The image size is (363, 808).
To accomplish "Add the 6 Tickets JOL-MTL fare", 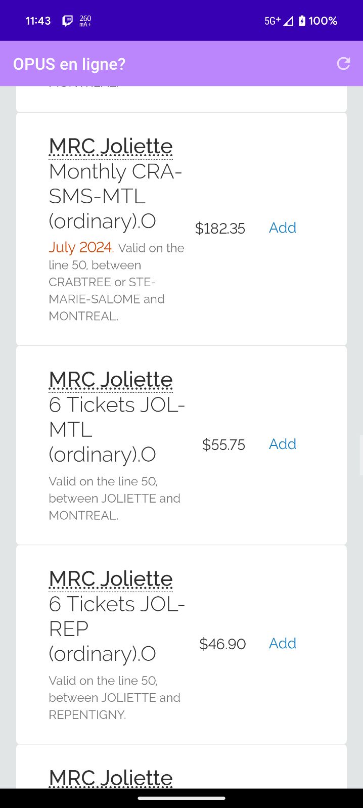I will [282, 444].
